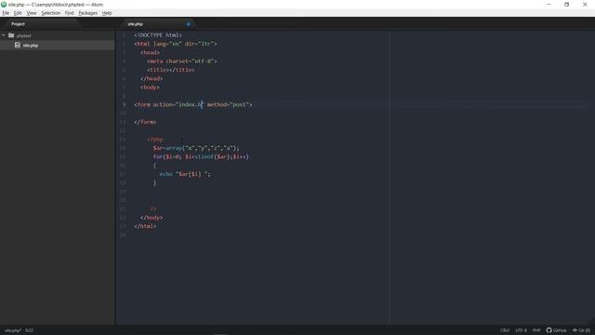The width and height of the screenshot is (595, 335).
Task: Select the Project panel tab
Action: point(18,24)
